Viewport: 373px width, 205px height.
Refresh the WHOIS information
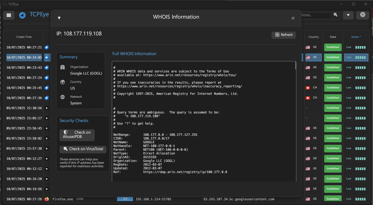click(x=284, y=35)
